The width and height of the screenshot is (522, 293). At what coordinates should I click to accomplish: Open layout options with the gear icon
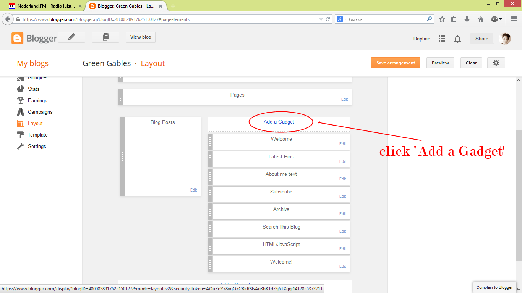point(496,63)
